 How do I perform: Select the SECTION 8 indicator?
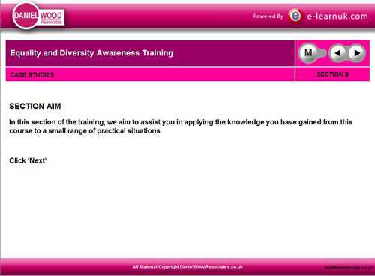332,74
